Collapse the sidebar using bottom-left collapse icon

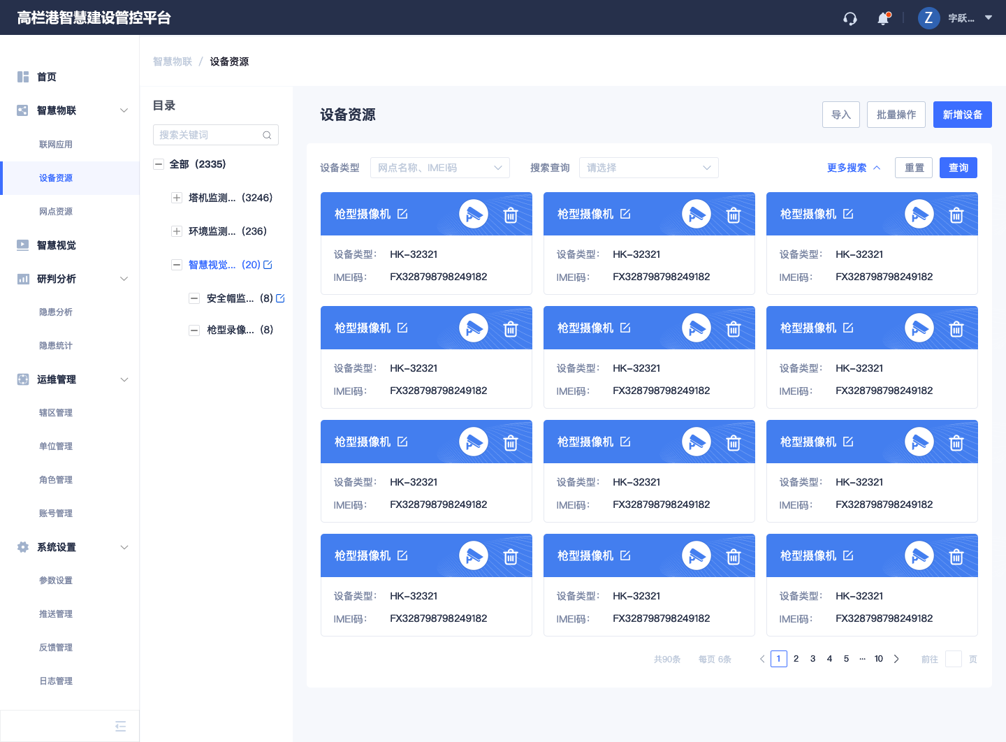pyautogui.click(x=119, y=726)
